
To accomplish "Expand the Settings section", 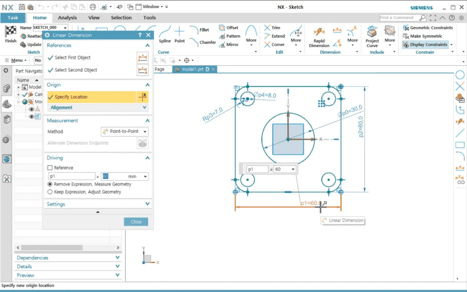I will pos(147,204).
